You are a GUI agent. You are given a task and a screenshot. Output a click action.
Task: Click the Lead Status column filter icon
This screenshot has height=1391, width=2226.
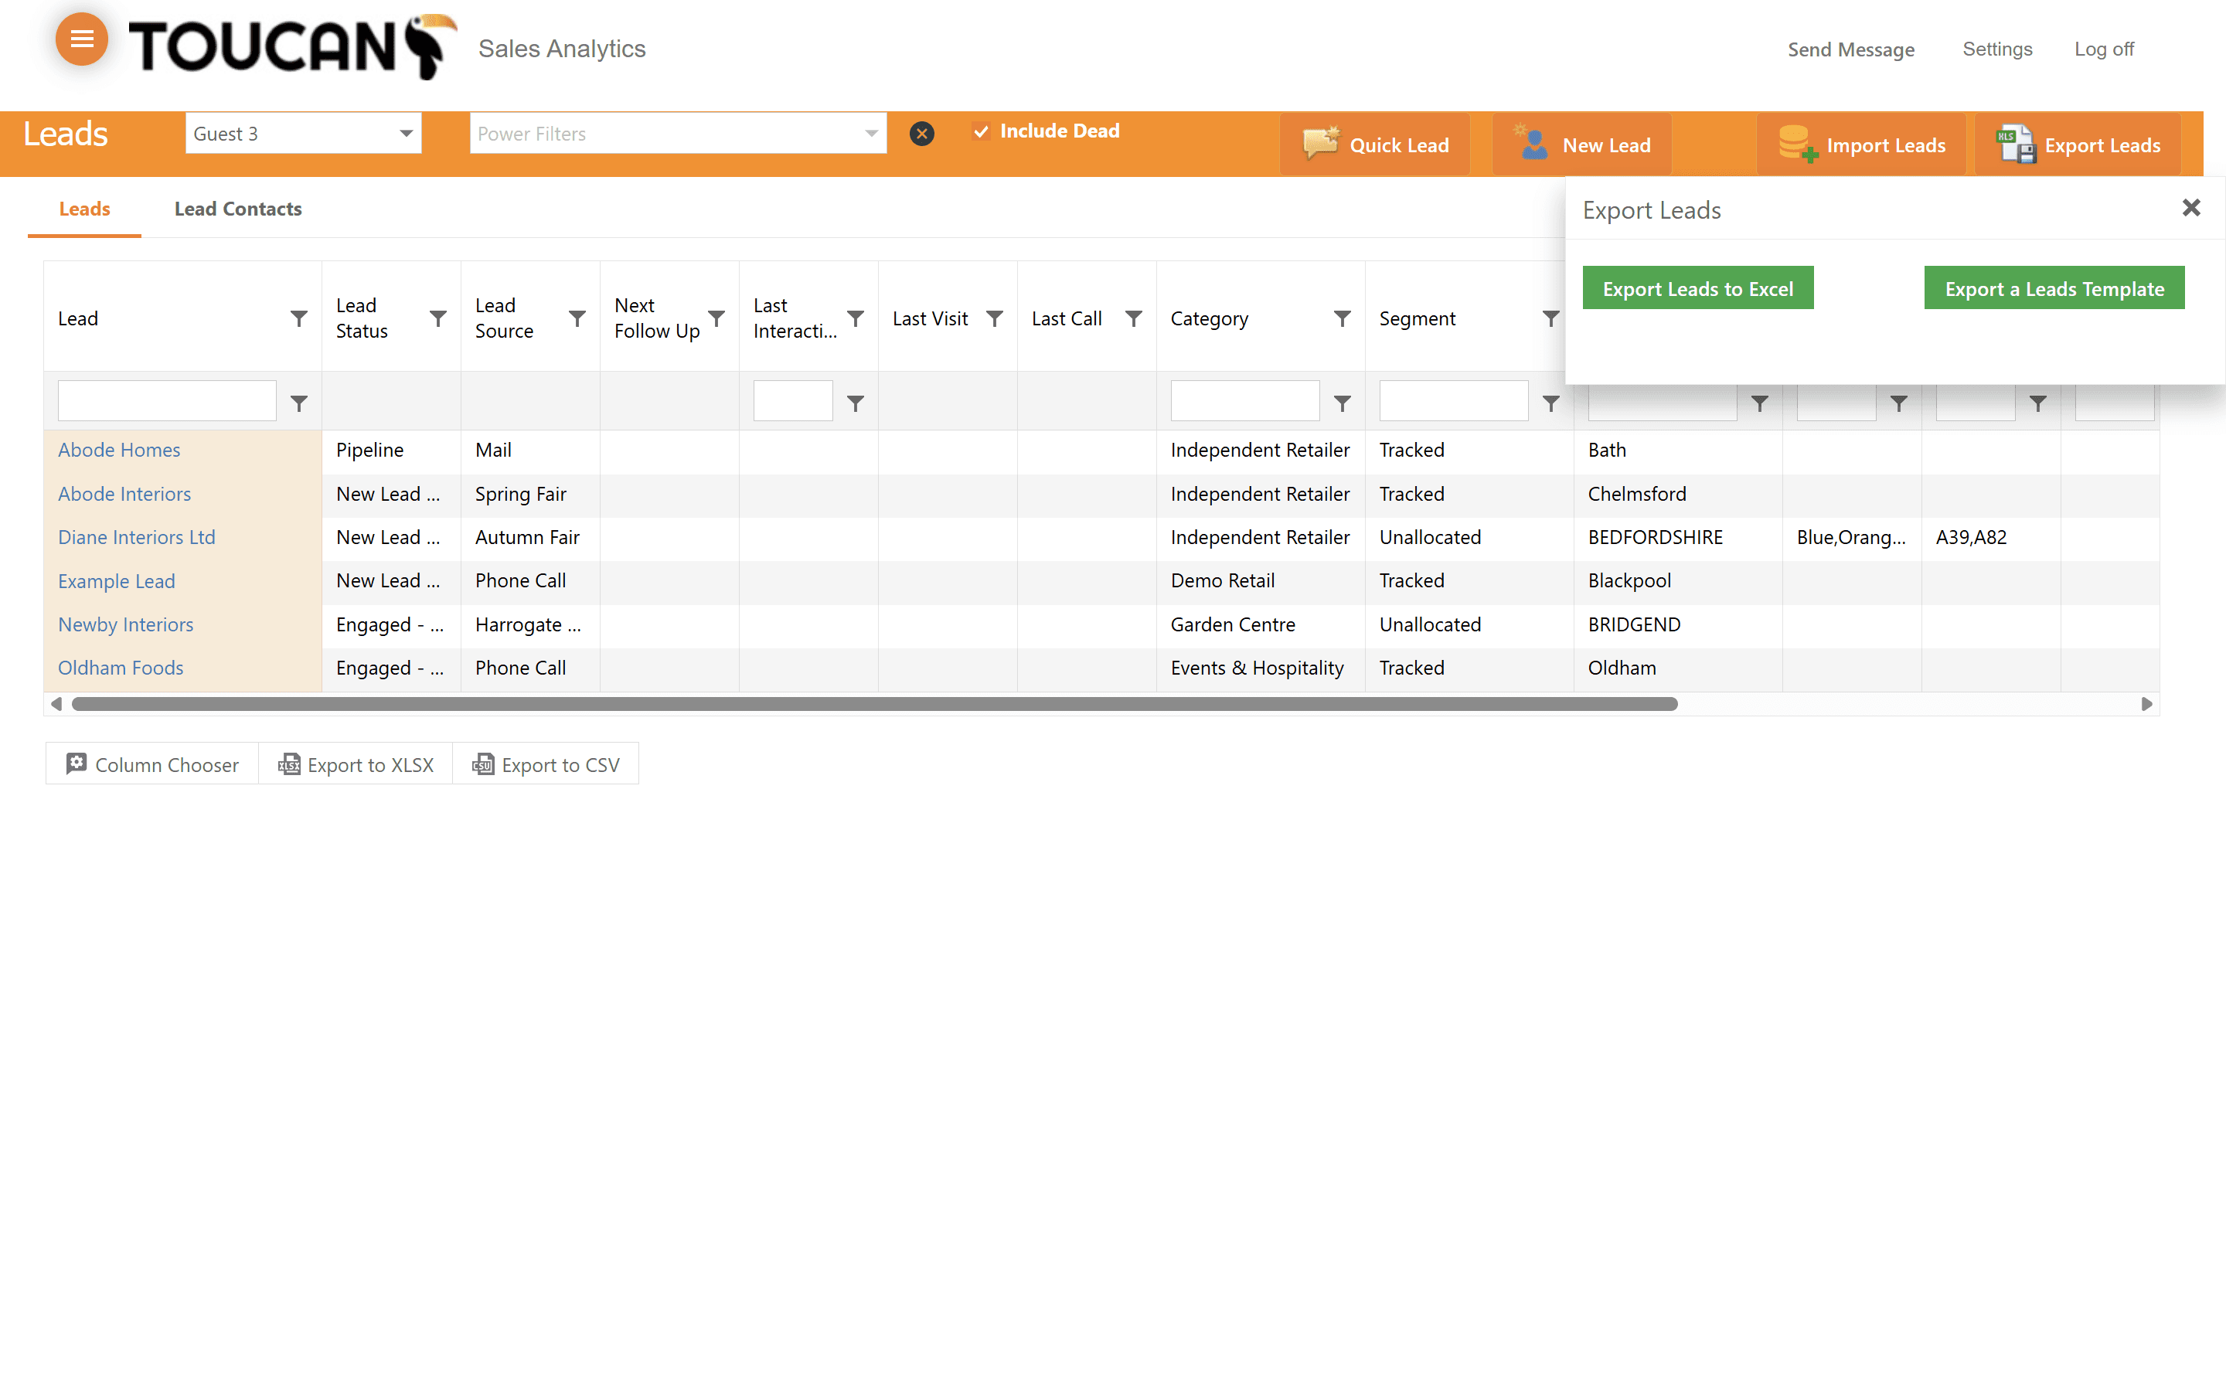[x=437, y=318]
